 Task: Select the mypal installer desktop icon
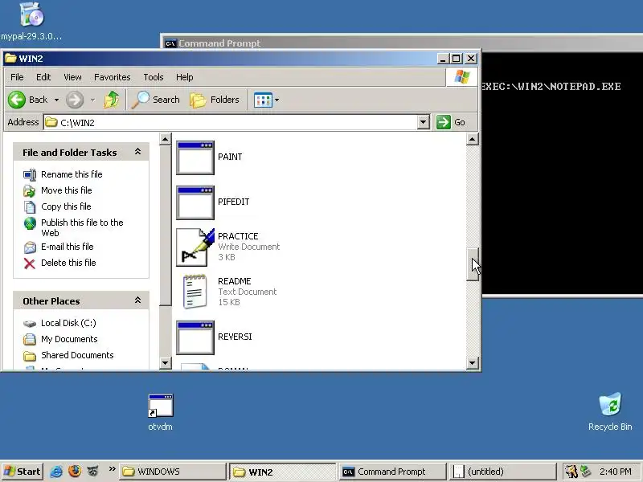tap(31, 14)
